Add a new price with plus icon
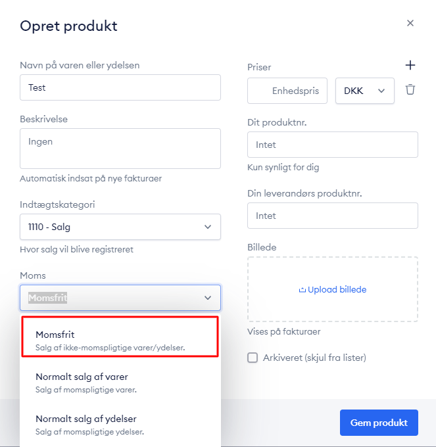 tap(410, 65)
